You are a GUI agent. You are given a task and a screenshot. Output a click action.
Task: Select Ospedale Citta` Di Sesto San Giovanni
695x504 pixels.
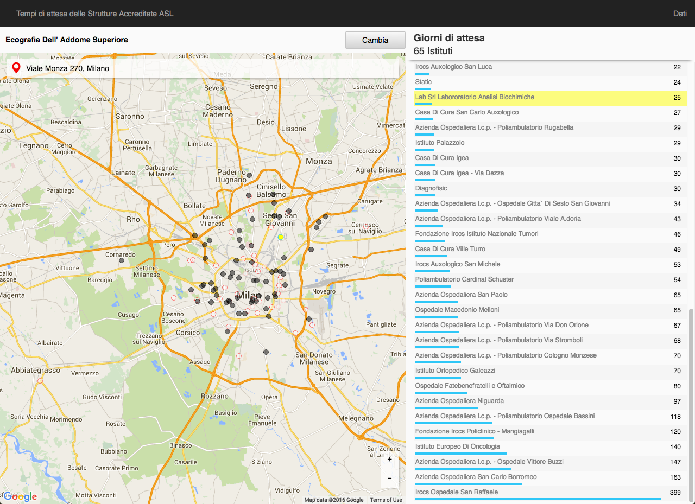[551, 205]
